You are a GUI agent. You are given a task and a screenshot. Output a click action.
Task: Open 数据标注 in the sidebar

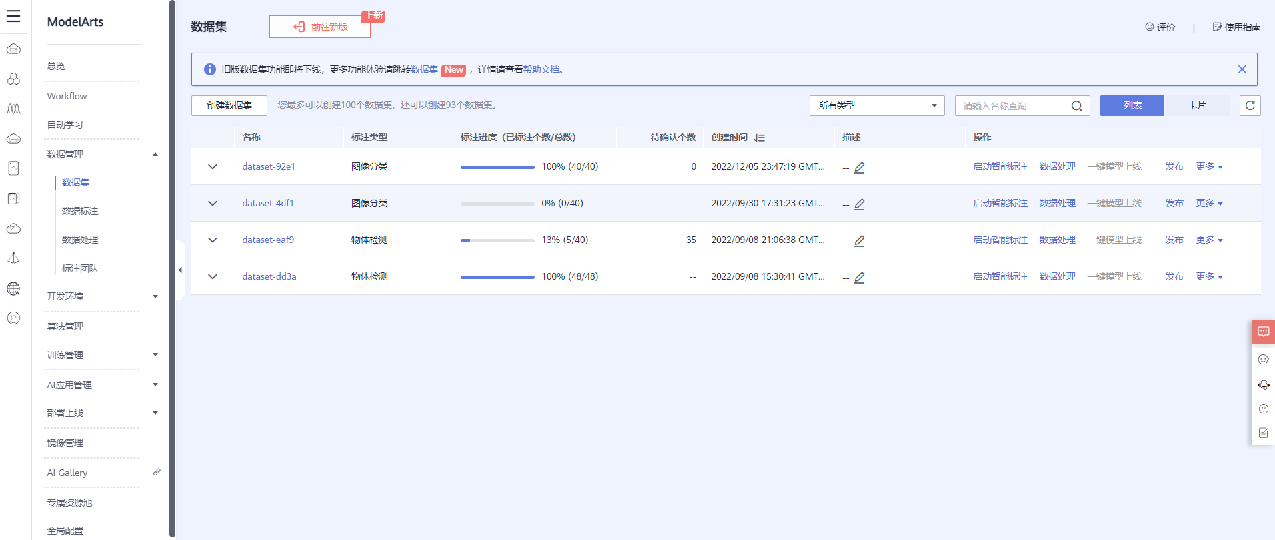80,211
